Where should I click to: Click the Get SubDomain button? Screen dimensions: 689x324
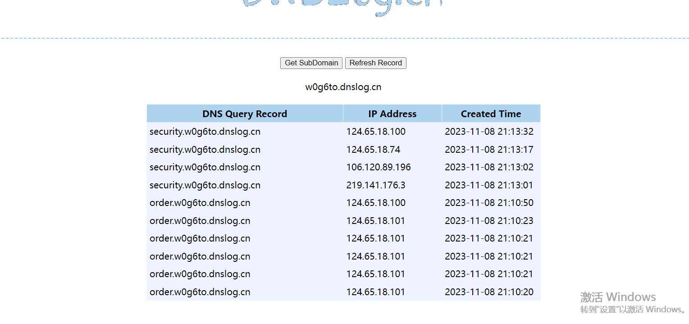pos(311,63)
